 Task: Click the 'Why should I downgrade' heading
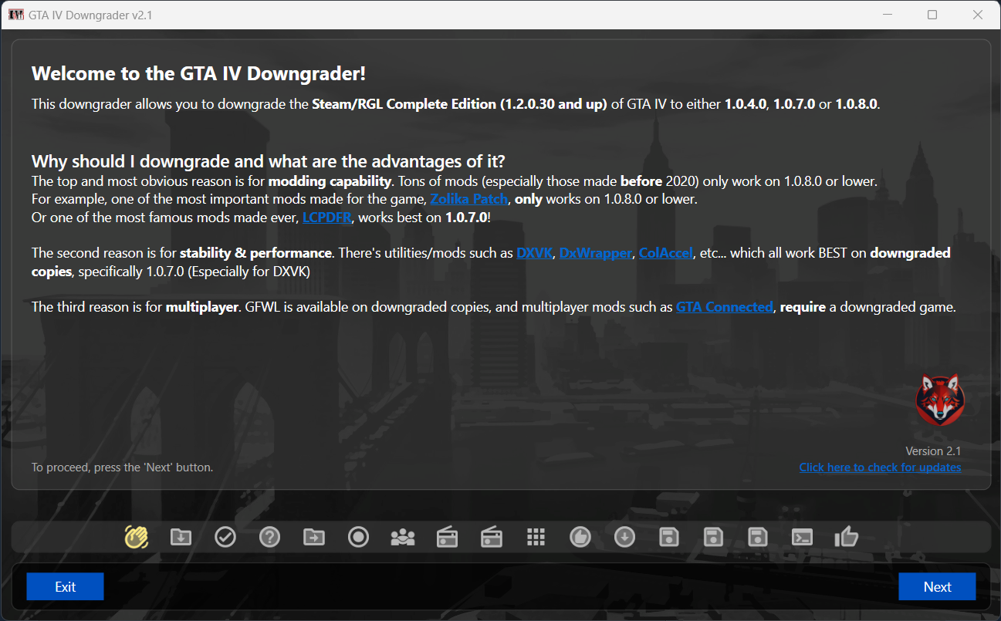point(269,162)
